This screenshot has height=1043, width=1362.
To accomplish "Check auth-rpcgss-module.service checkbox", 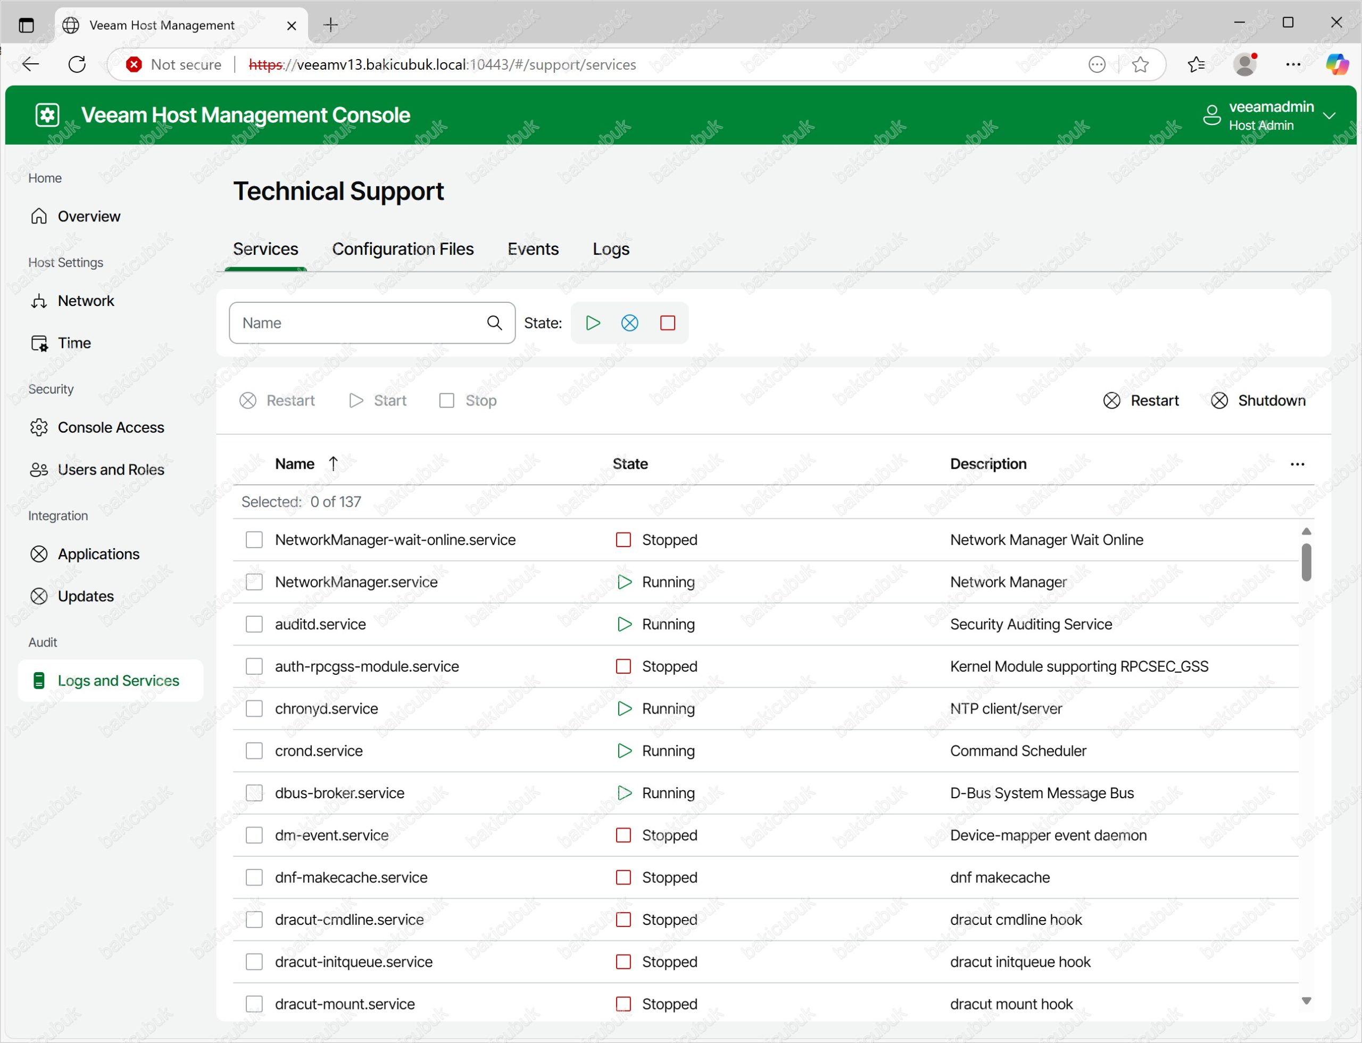I will (x=254, y=666).
